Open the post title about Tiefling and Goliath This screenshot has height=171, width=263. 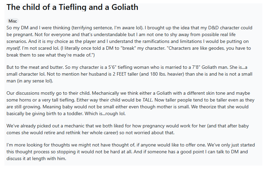72,7
